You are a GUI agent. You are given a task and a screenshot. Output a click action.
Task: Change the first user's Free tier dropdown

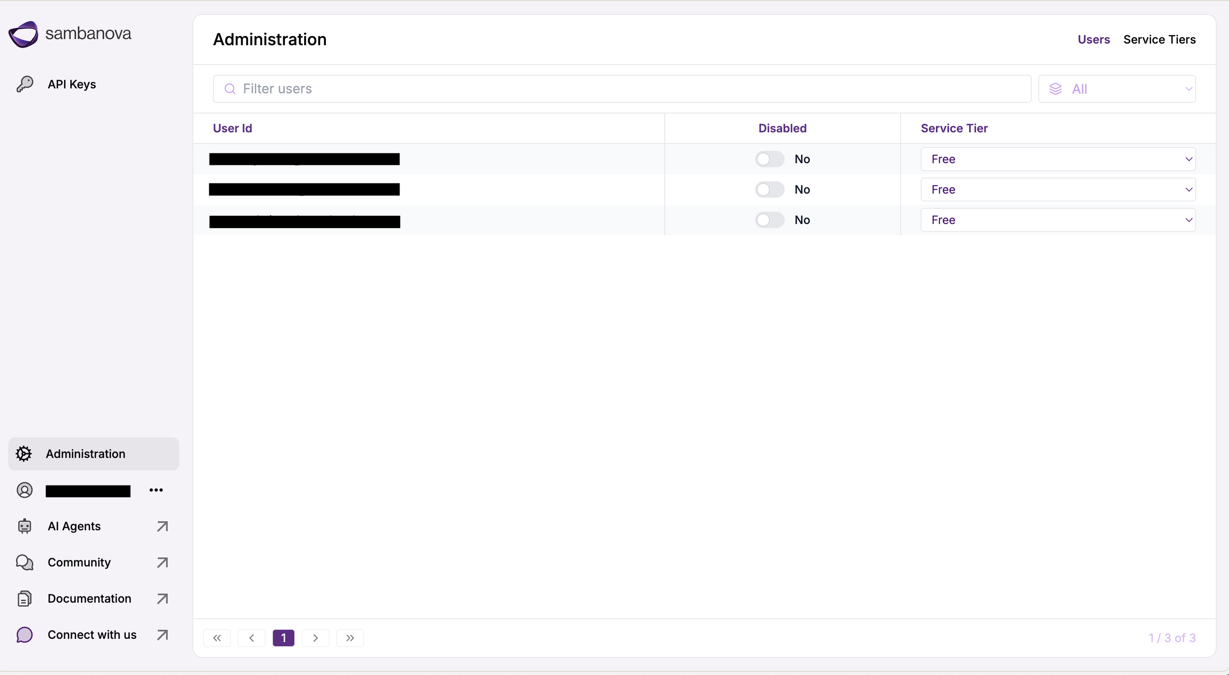pyautogui.click(x=1058, y=159)
